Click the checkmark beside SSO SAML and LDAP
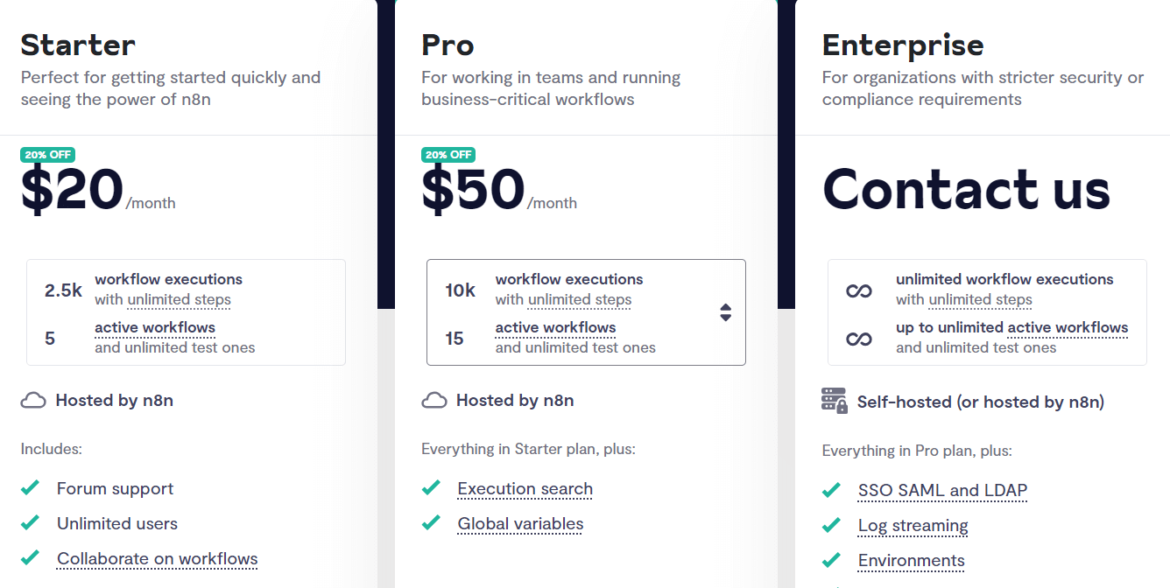Screen dimensions: 1170x588 [x=831, y=490]
